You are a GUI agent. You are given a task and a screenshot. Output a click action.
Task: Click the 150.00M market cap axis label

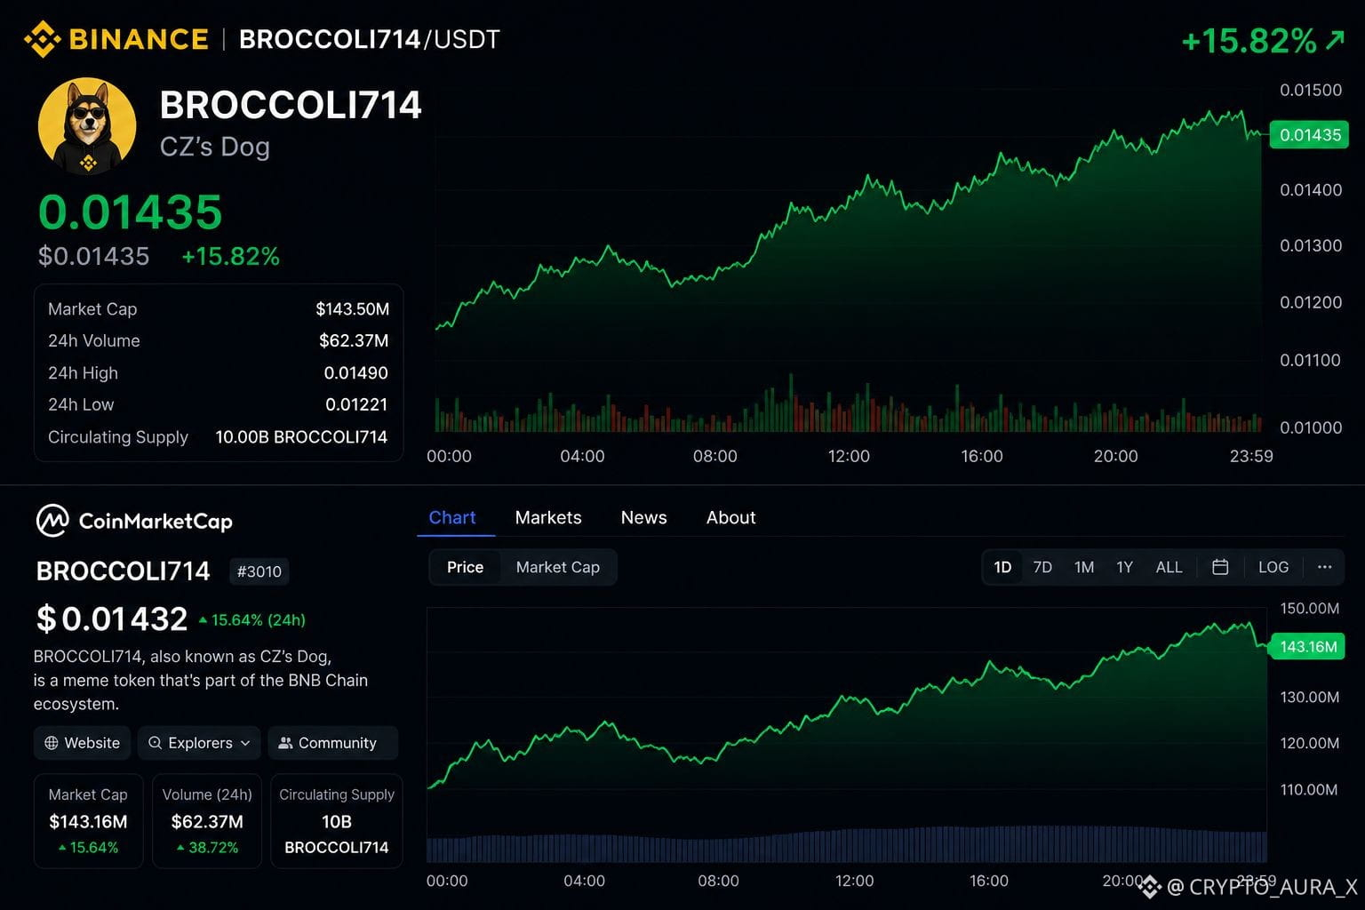click(1310, 609)
